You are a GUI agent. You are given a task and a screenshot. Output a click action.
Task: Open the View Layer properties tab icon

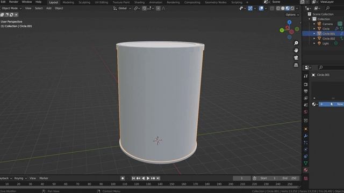[306, 98]
